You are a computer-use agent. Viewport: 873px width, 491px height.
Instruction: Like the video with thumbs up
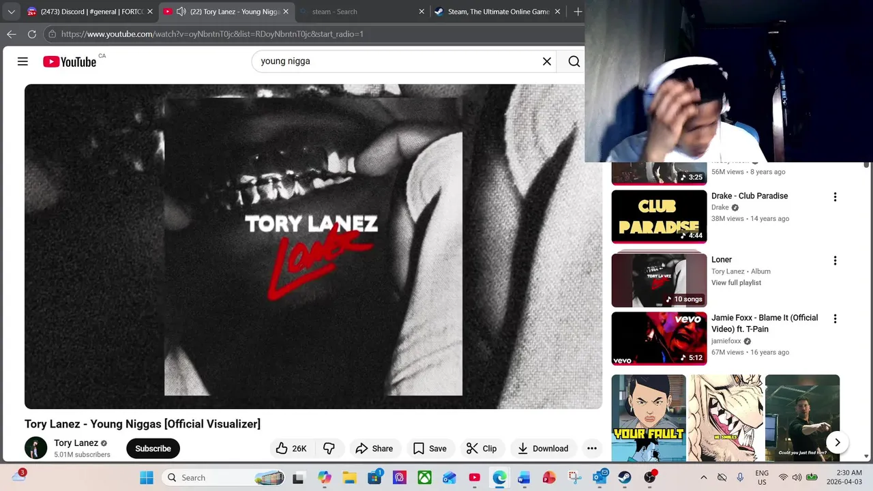[x=291, y=448]
